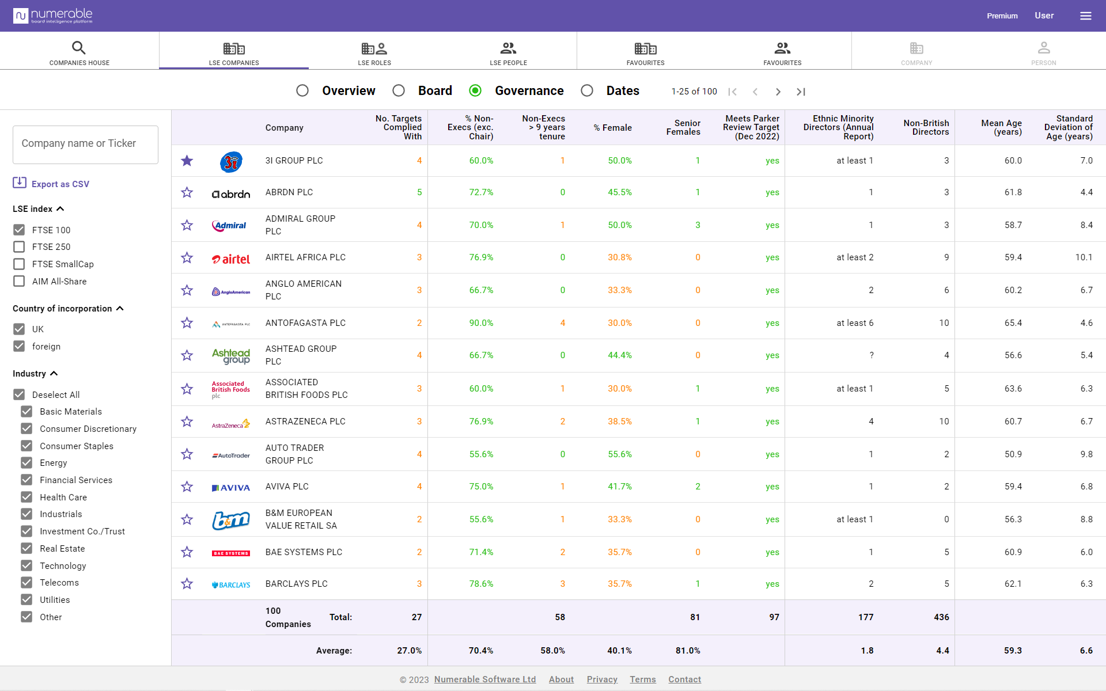Click the Mean Age (years) column header
The width and height of the screenshot is (1106, 691).
[1001, 127]
